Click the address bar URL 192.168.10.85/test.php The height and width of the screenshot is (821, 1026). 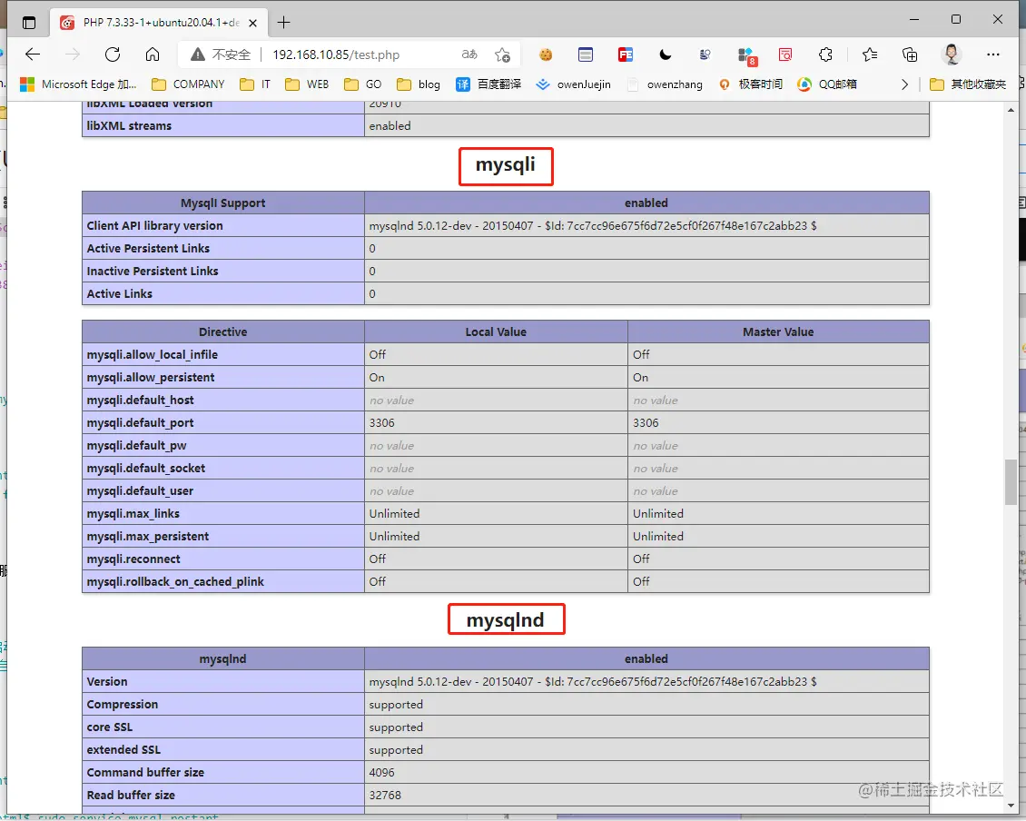point(336,55)
